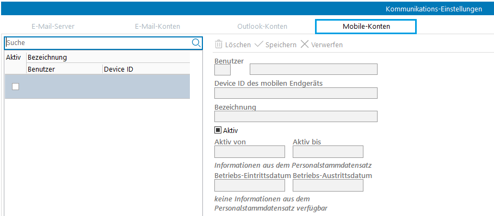Click the short Benutzer code field
The height and width of the screenshot is (216, 494).
[x=223, y=69]
